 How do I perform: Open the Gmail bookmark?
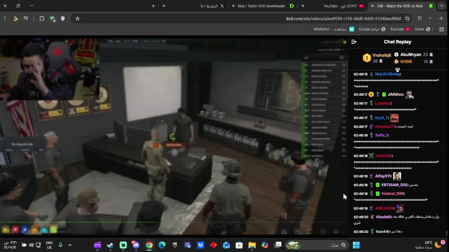pos(422,29)
